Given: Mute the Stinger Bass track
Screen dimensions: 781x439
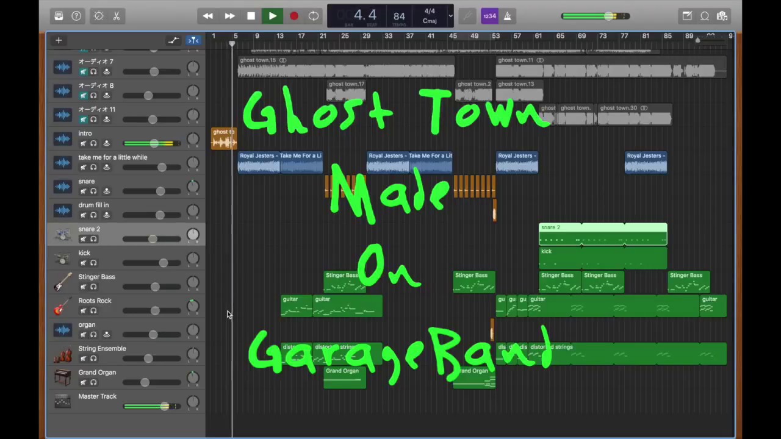Looking at the screenshot, I should (x=83, y=287).
